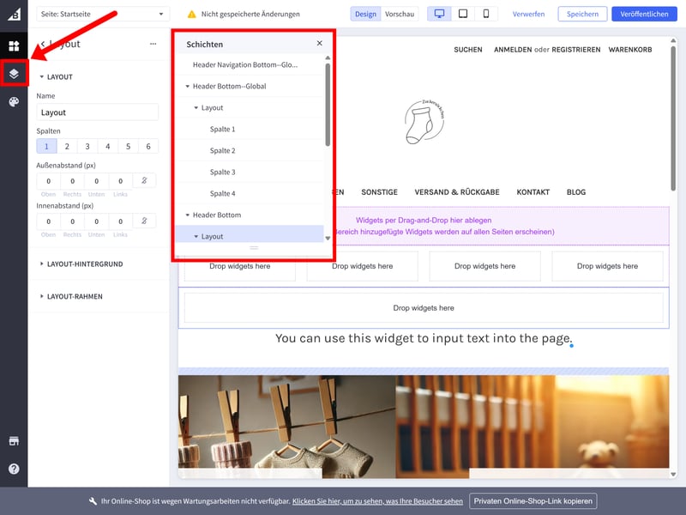
Task: Select Header Bottom--Global layer
Action: point(229,87)
